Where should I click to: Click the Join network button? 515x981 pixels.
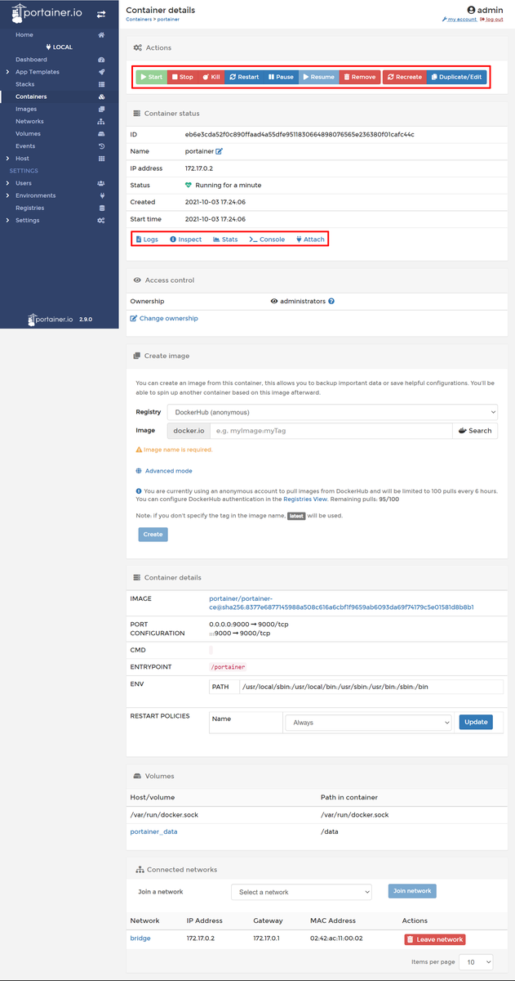pyautogui.click(x=412, y=891)
